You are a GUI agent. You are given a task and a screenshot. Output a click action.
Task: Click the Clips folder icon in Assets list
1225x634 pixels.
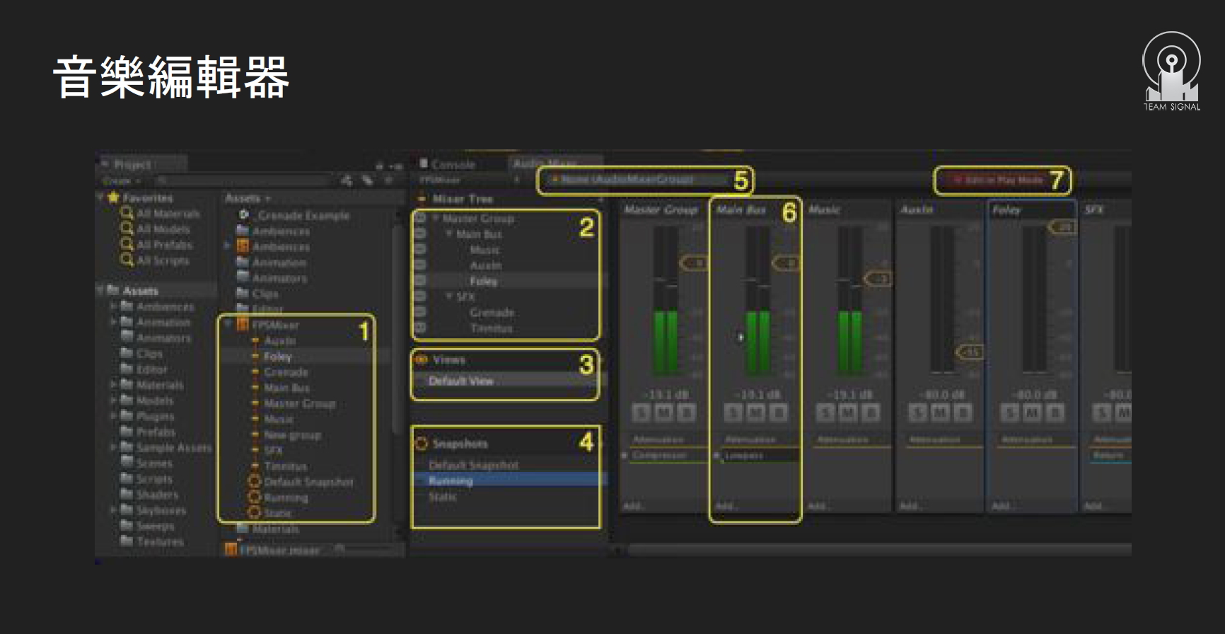[242, 293]
